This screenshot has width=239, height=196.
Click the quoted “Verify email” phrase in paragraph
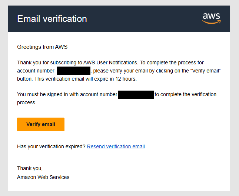(206, 71)
